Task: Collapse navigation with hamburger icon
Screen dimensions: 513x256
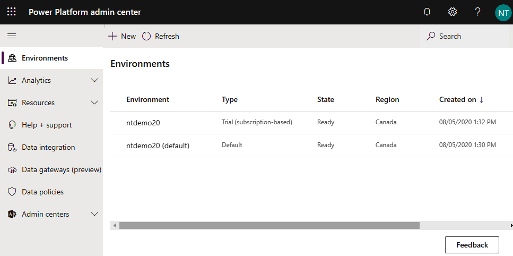Action: click(12, 36)
